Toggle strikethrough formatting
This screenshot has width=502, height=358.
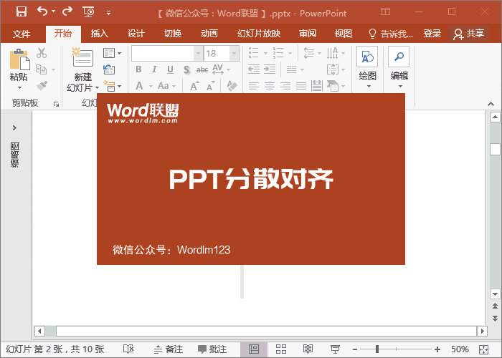[202, 69]
